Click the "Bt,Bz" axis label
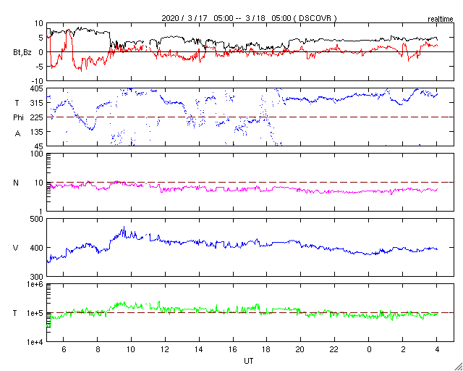This screenshot has height=371, width=463. pyautogui.click(x=22, y=54)
